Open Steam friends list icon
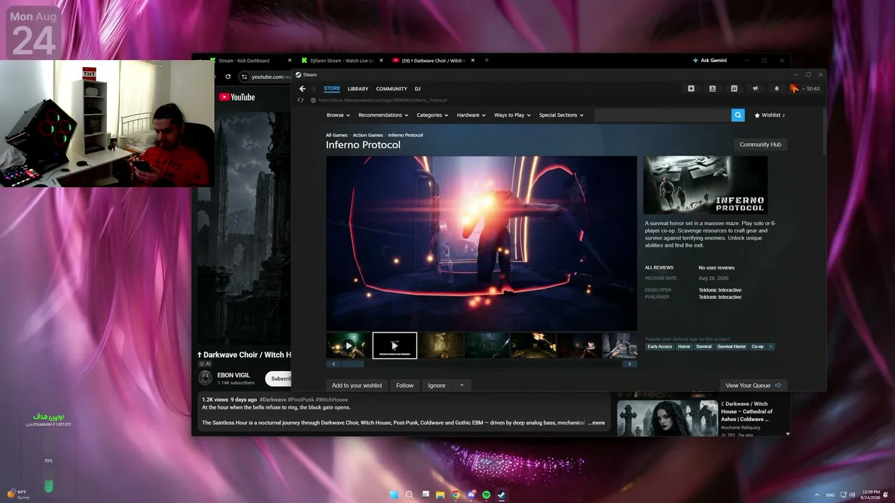895x503 pixels. pos(734,89)
